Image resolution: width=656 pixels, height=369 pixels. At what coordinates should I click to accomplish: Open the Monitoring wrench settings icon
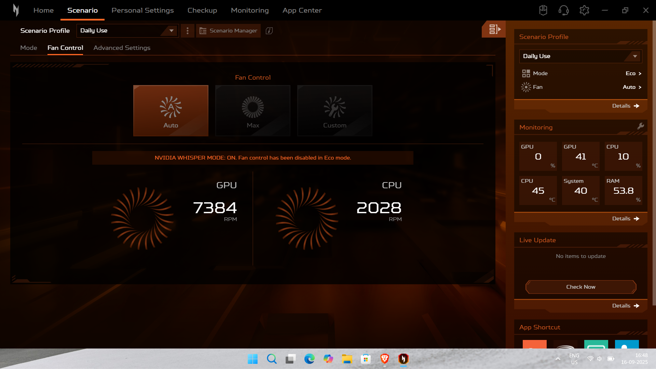point(641,126)
